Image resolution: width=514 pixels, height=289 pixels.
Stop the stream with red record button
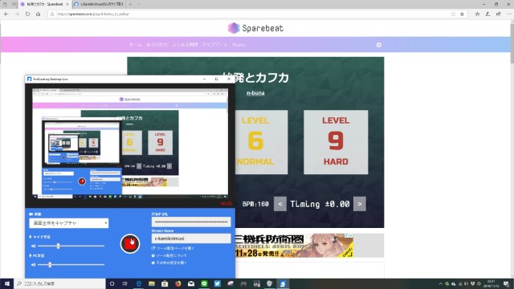(x=130, y=244)
